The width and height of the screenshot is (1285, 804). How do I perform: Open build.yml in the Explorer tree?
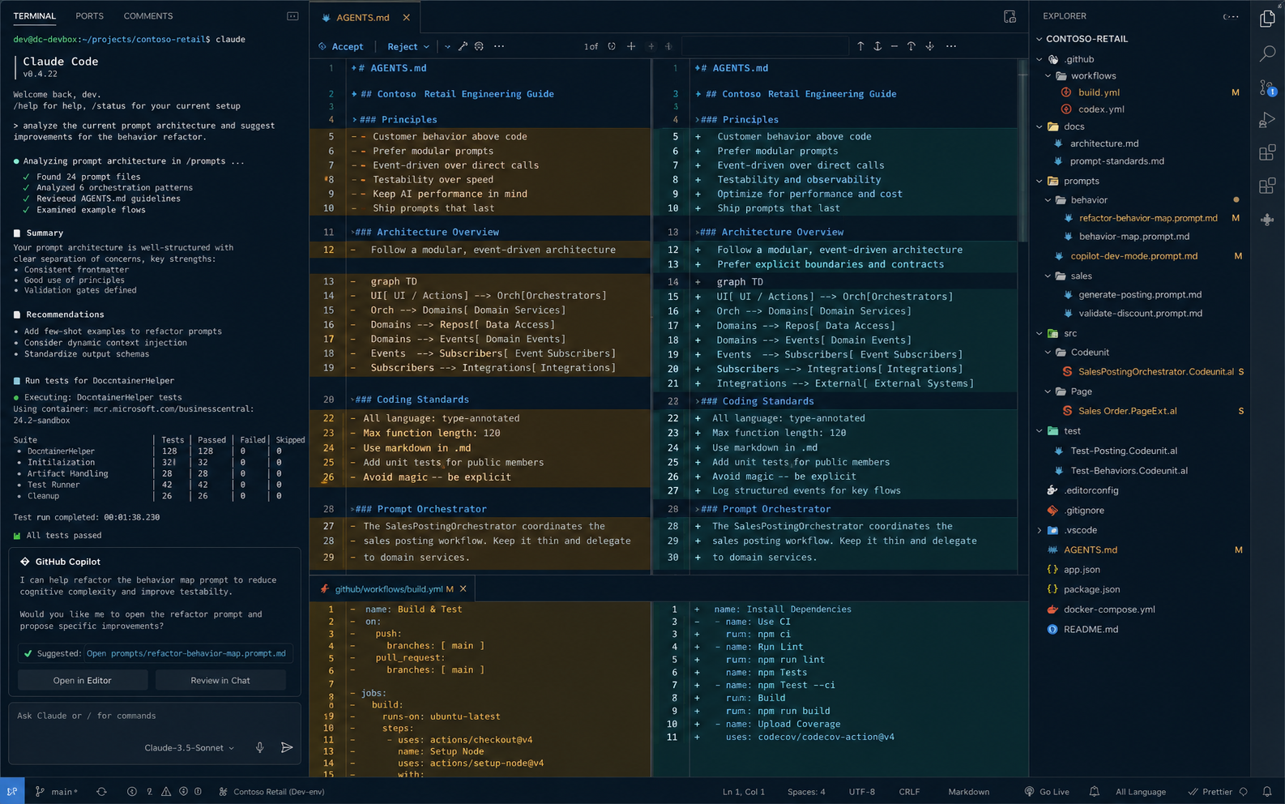click(x=1099, y=92)
